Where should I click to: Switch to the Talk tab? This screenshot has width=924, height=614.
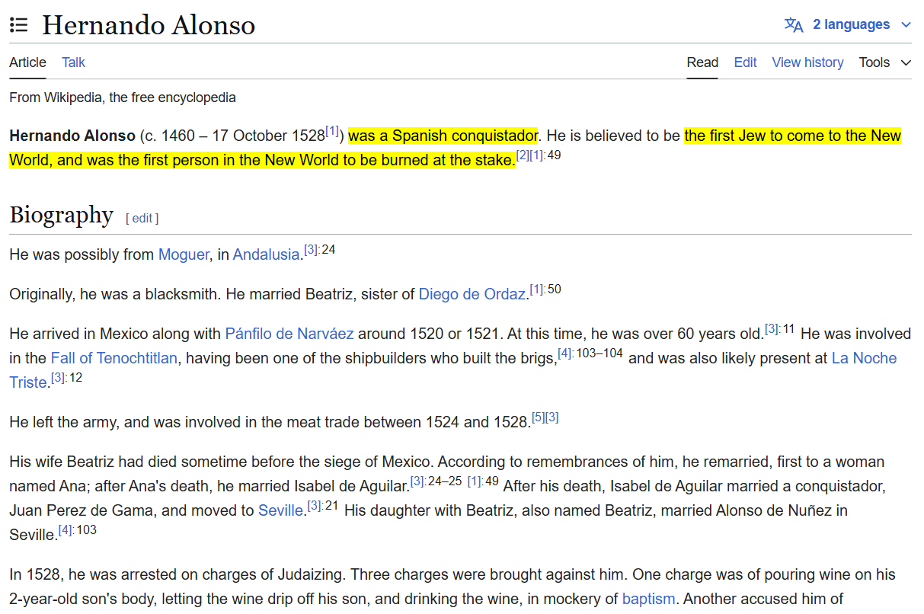click(x=73, y=62)
